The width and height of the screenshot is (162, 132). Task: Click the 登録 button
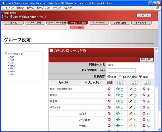143,60
